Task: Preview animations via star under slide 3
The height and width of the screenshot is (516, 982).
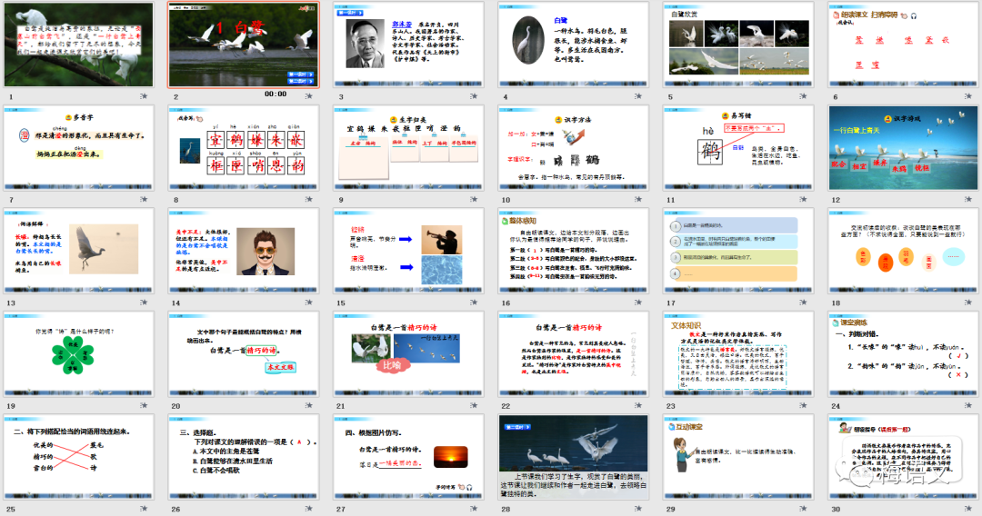Action: point(474,95)
